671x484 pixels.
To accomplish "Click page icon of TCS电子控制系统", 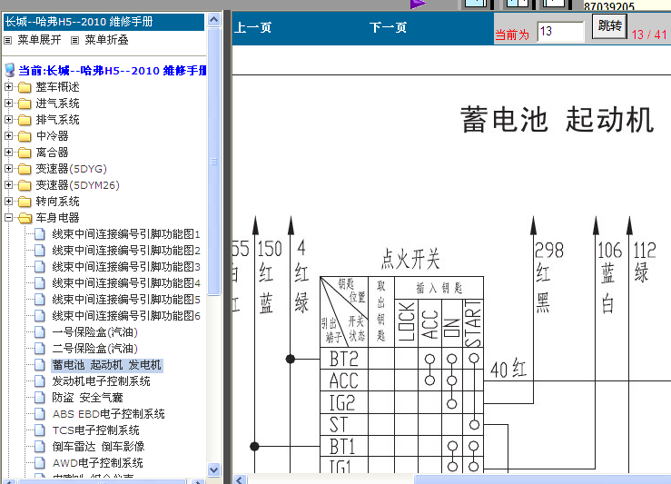I will (40, 430).
